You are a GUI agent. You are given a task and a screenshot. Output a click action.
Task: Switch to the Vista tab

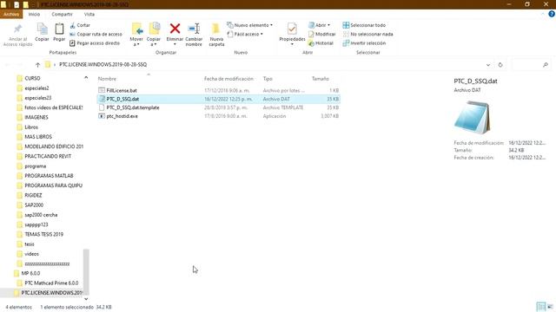click(x=89, y=14)
